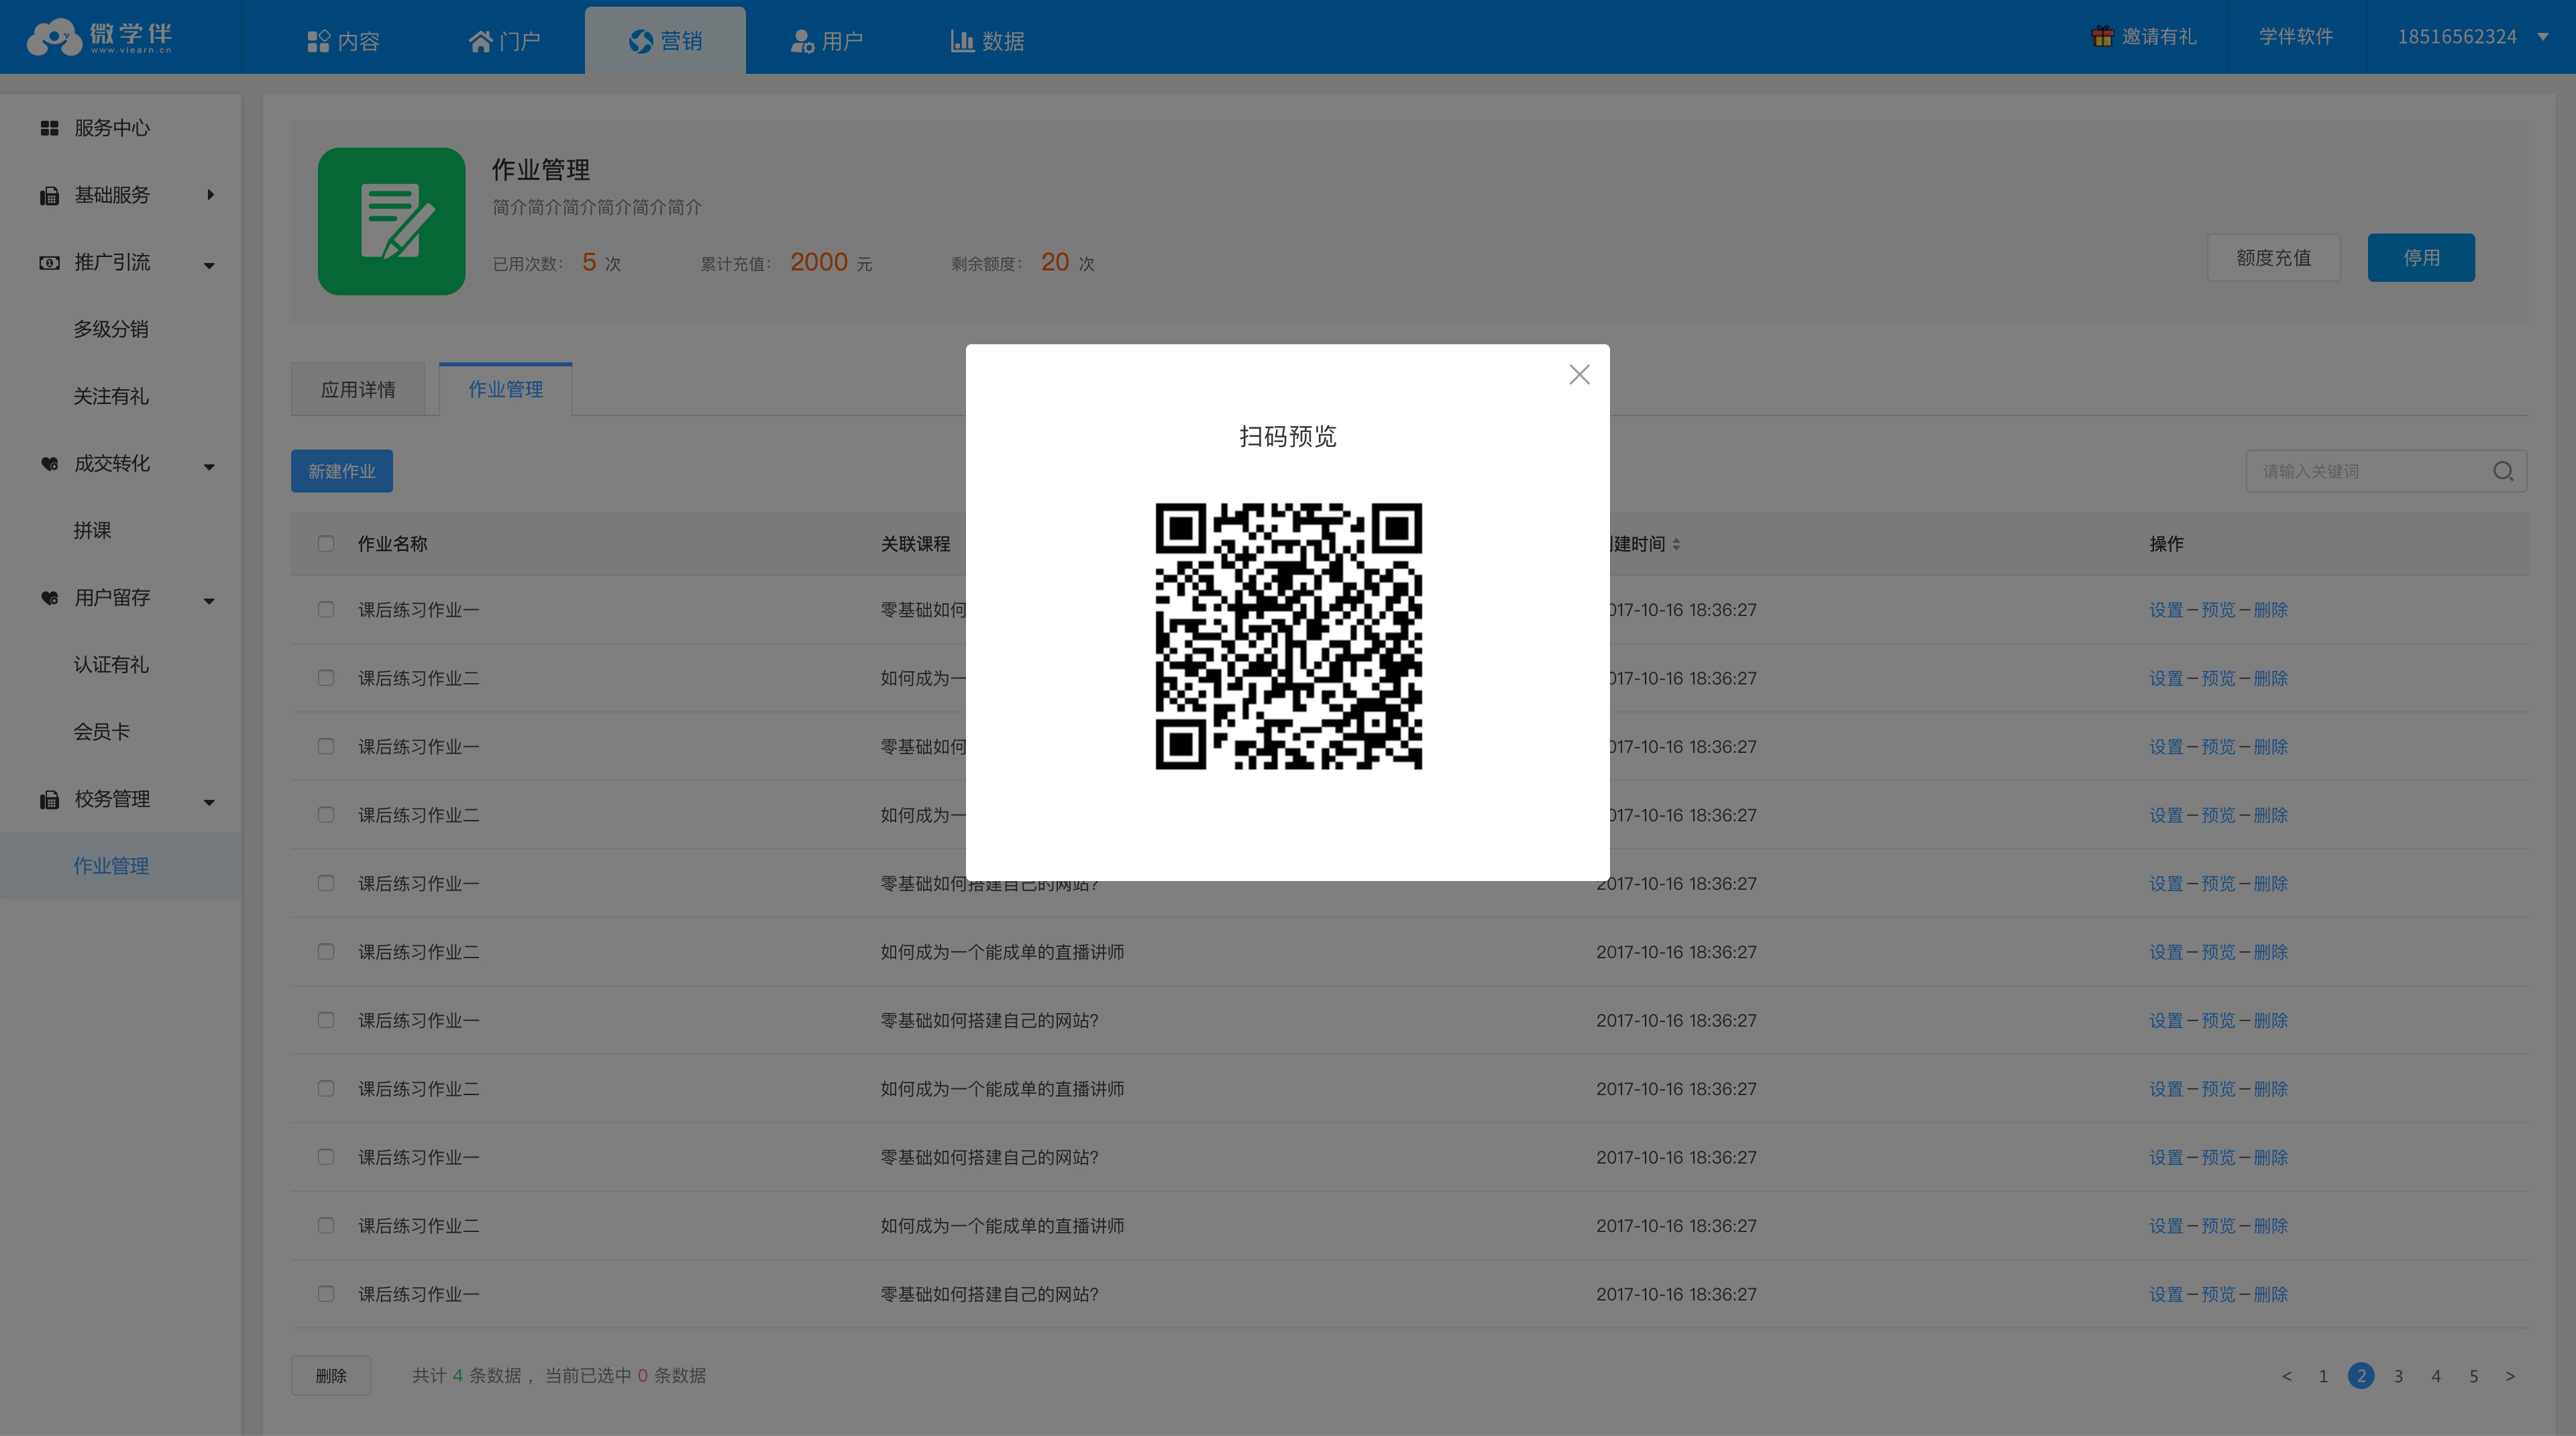Viewport: 2576px width, 1436px height.
Task: Click 删除 in the third table row
Action: coord(2271,747)
